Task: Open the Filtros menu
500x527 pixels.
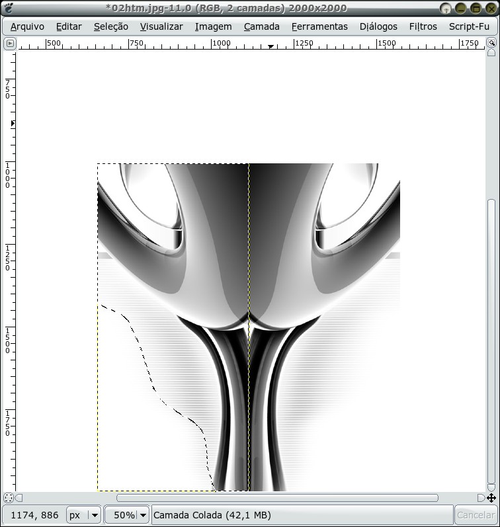Action: tap(423, 26)
